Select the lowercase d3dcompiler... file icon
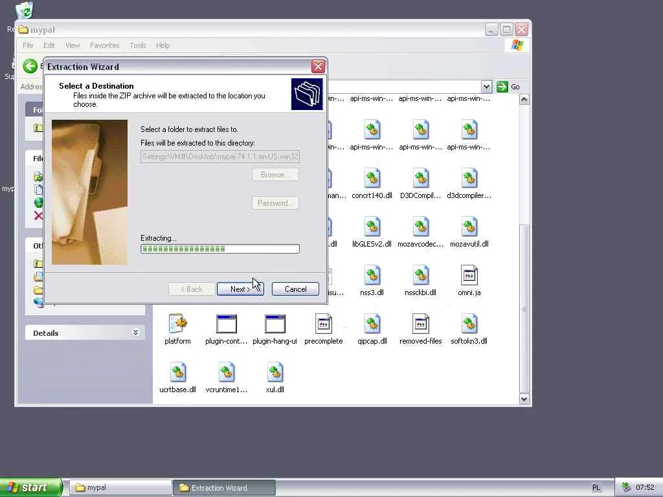The image size is (663, 497). pyautogui.click(x=469, y=179)
